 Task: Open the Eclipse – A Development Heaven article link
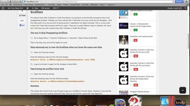pos(140,25)
